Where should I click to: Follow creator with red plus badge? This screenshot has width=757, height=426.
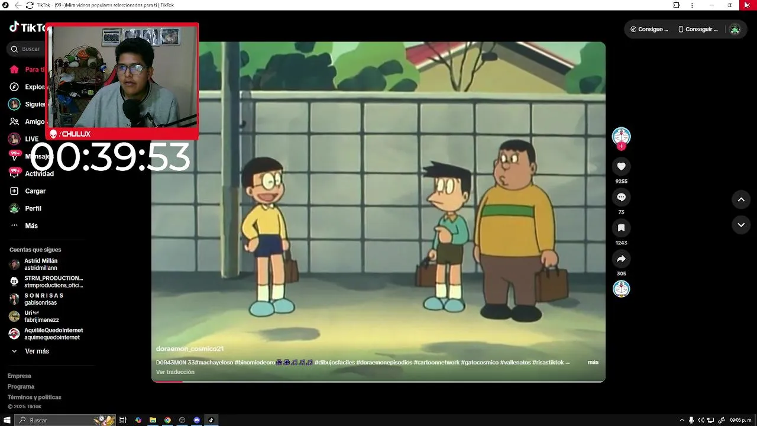point(621,146)
